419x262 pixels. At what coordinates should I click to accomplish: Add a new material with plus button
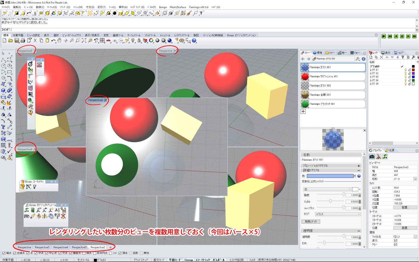click(x=303, y=111)
